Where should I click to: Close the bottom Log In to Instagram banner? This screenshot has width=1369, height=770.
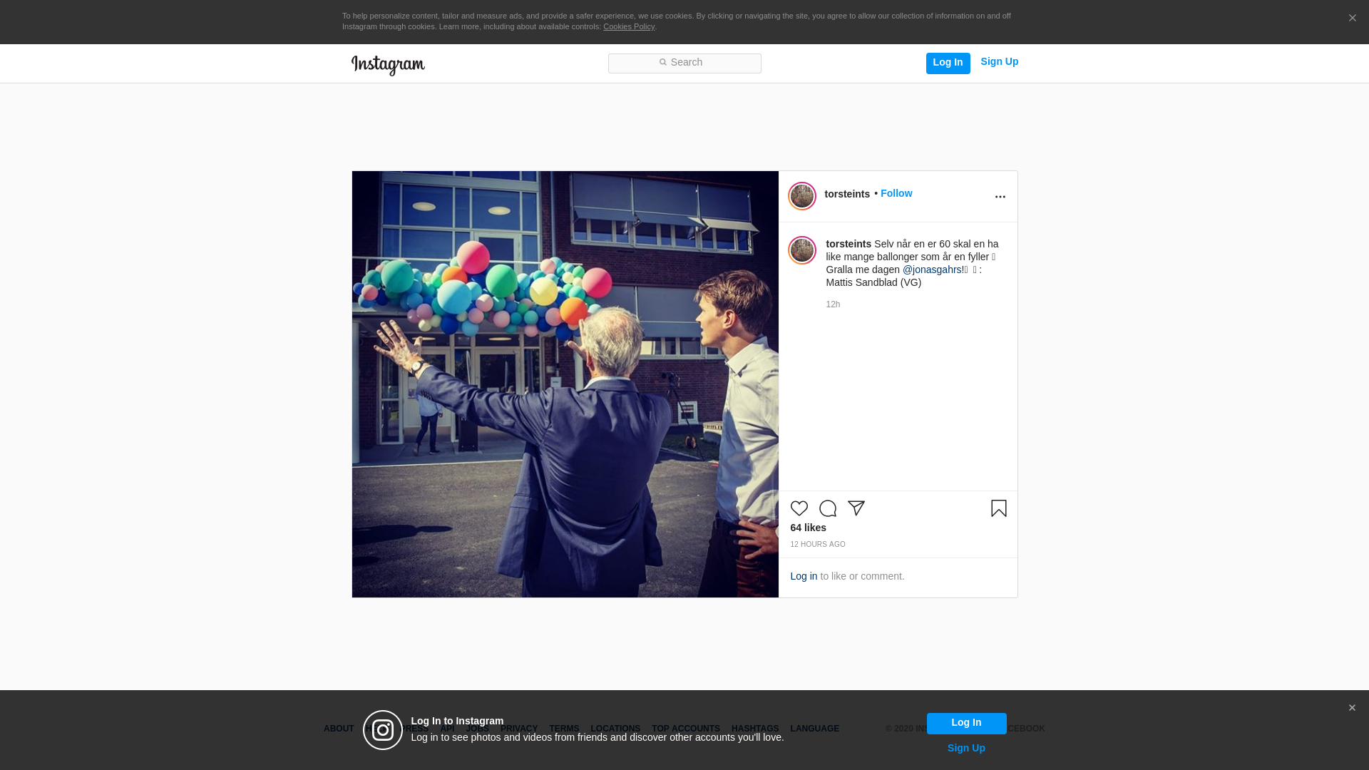point(1352,708)
